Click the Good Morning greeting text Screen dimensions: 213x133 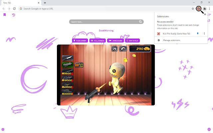point(106,31)
